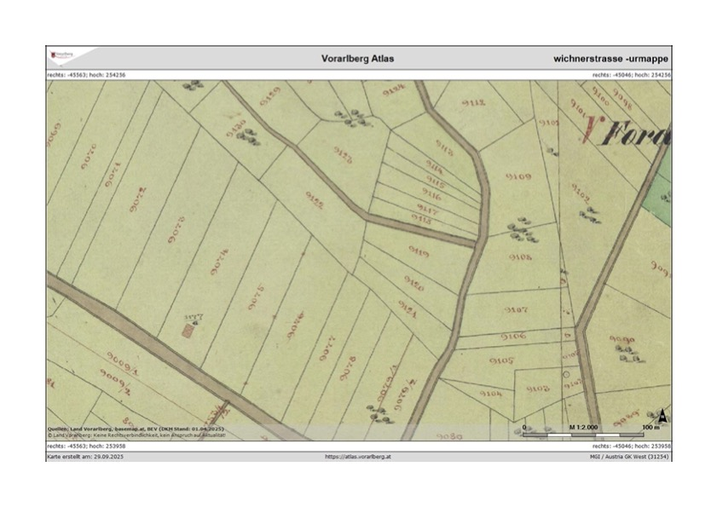The height and width of the screenshot is (507, 717).
Task: Click the wichnerstrasse -urmappe map name
Action: click(x=610, y=59)
